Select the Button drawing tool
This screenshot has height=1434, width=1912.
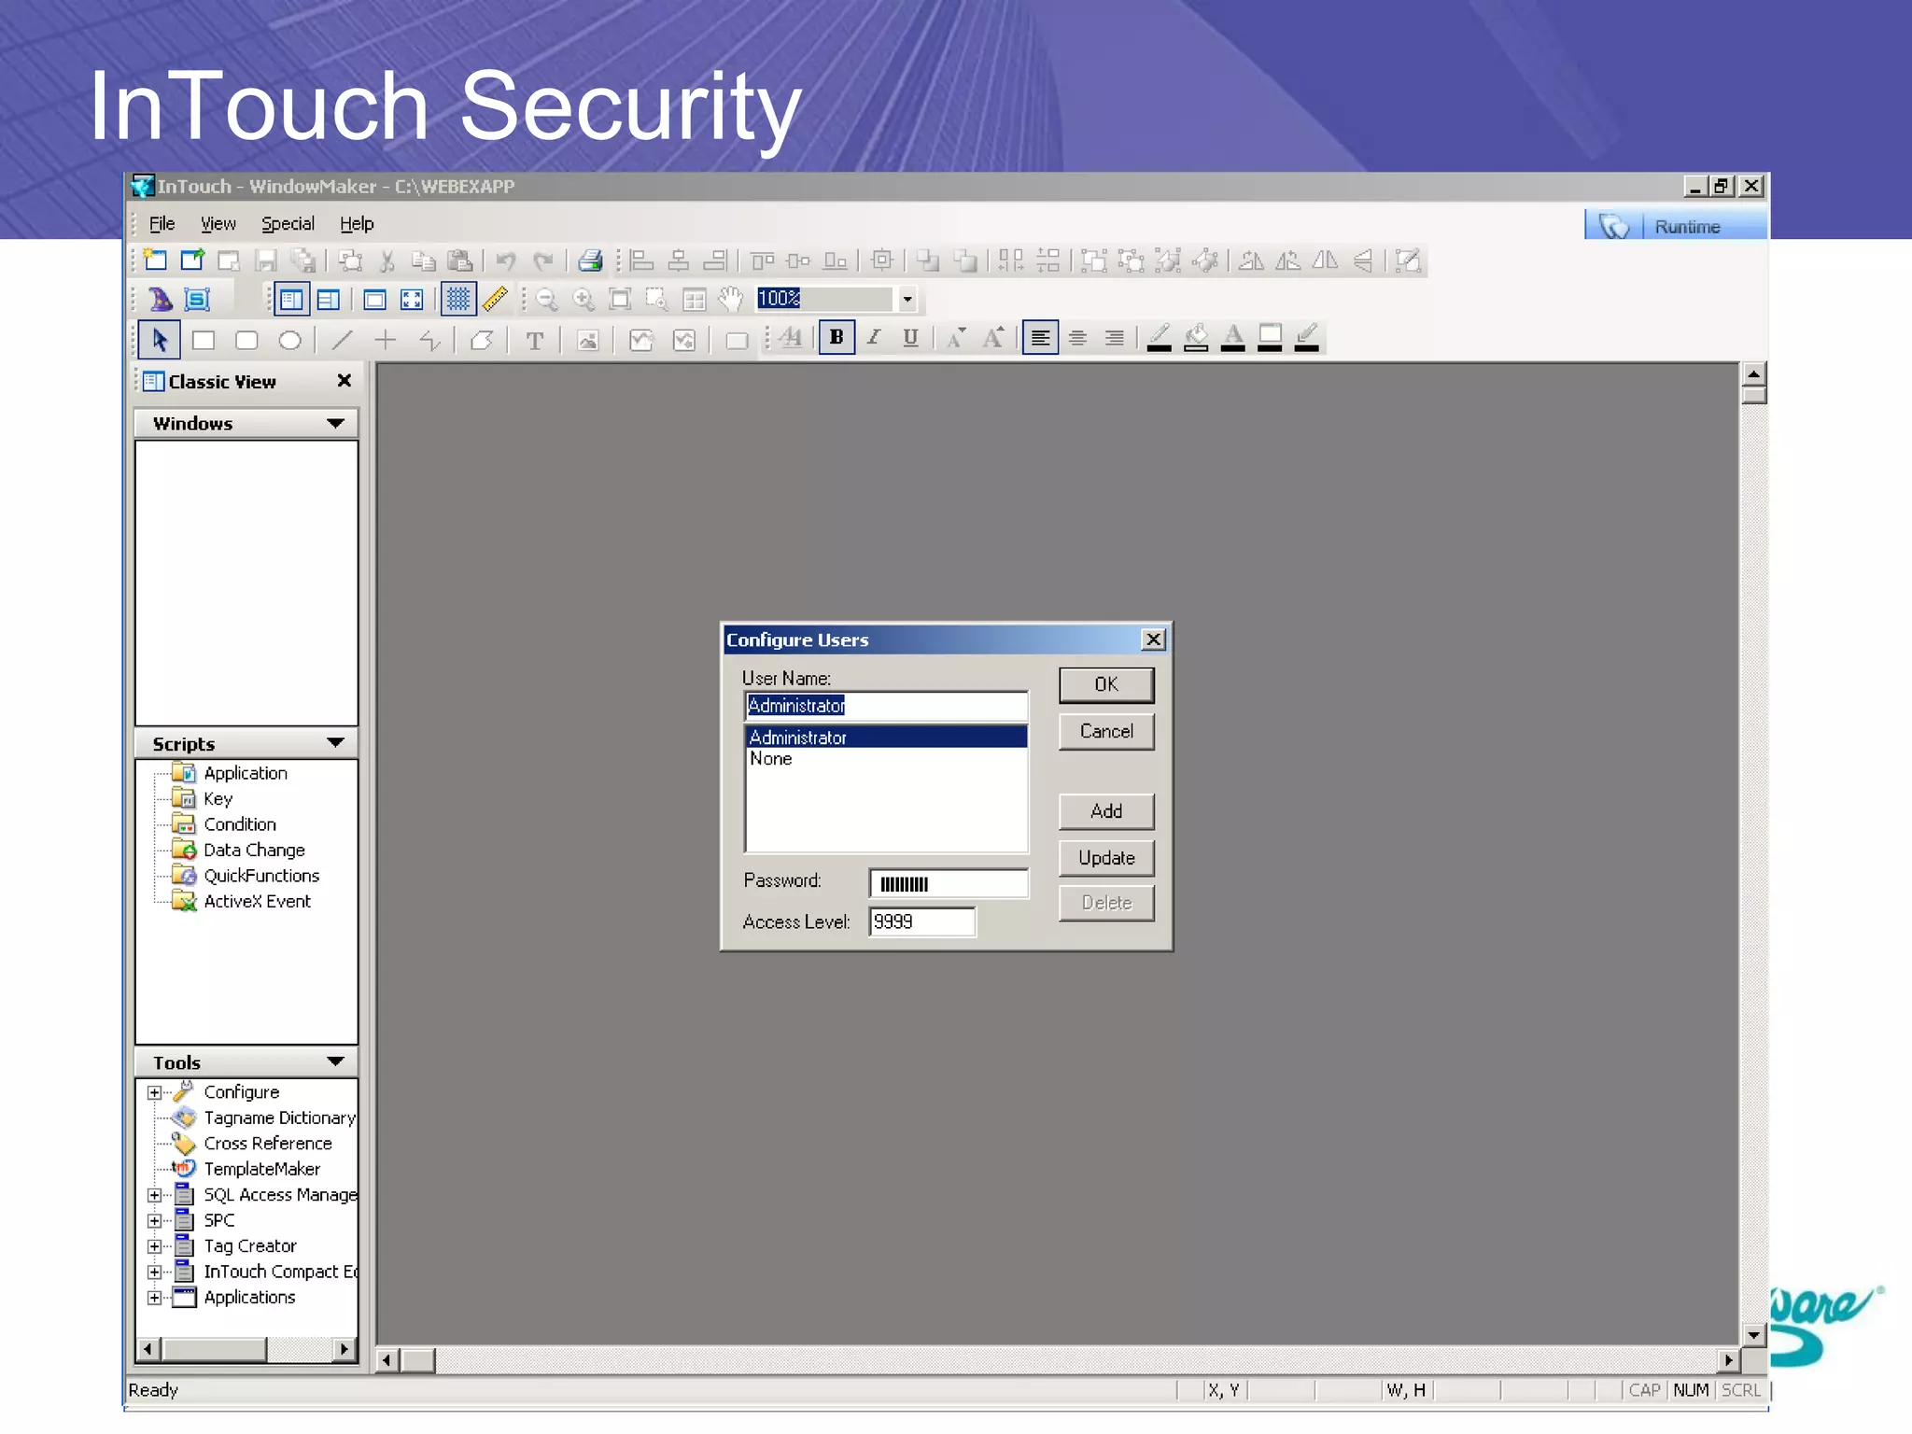tap(737, 340)
